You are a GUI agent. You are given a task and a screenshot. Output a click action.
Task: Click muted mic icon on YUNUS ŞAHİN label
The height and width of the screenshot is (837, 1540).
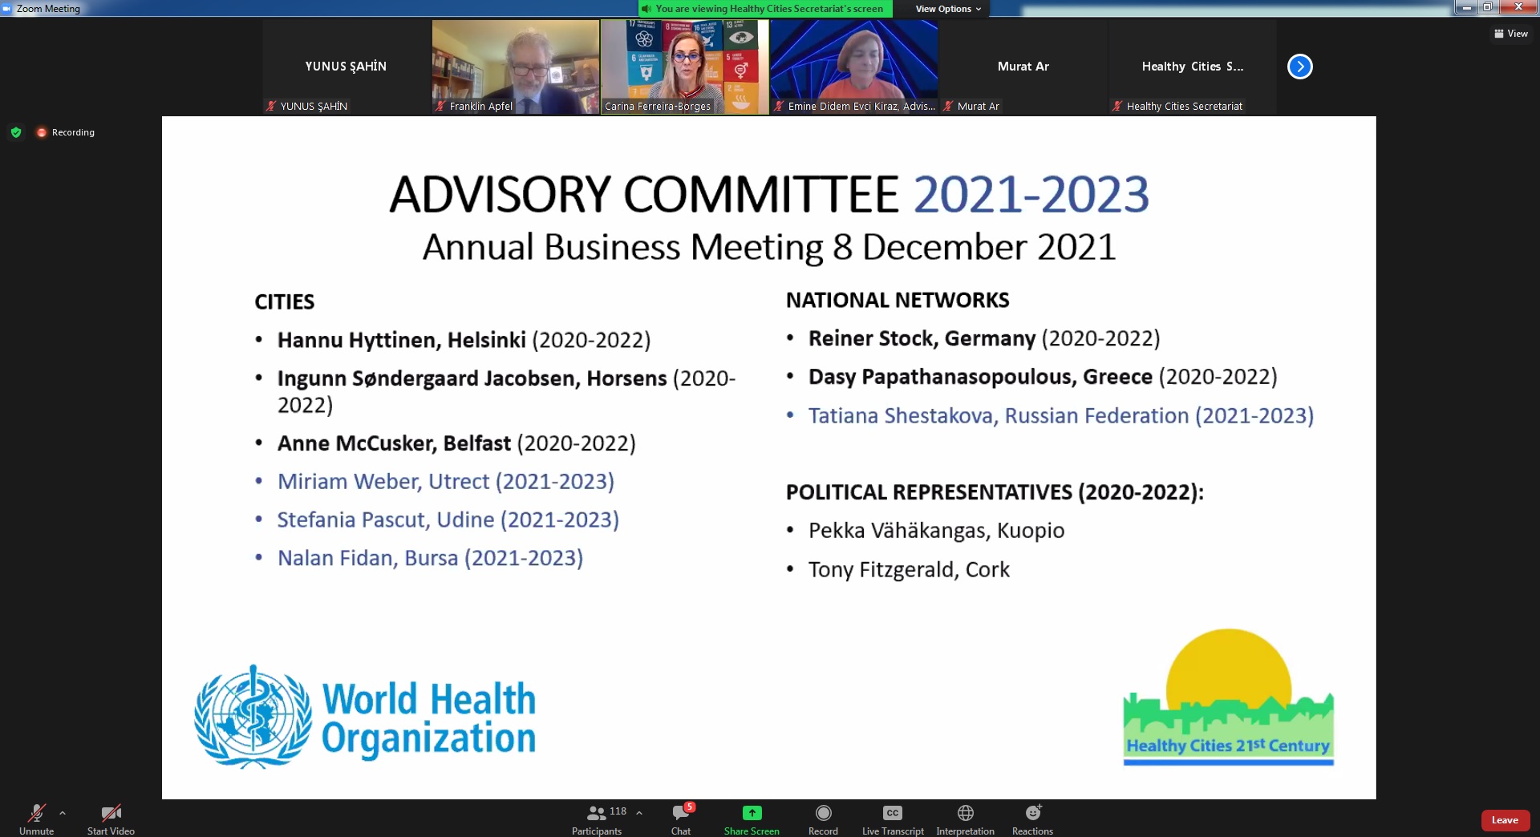pyautogui.click(x=271, y=106)
